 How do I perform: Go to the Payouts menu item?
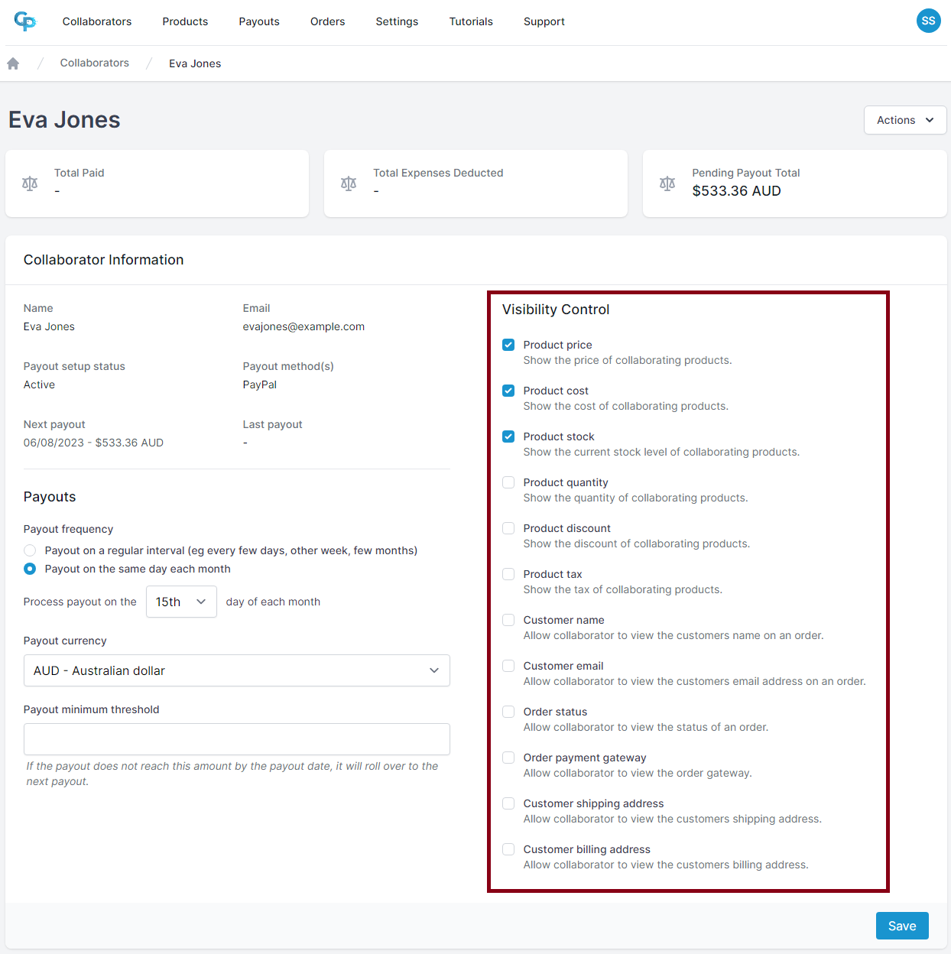coord(258,21)
